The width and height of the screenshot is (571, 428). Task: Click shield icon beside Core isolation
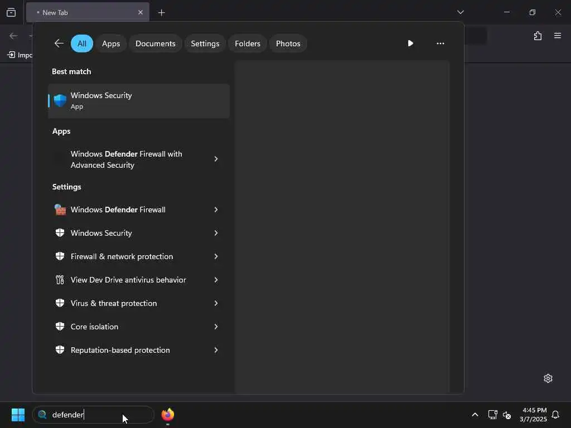pyautogui.click(x=60, y=327)
